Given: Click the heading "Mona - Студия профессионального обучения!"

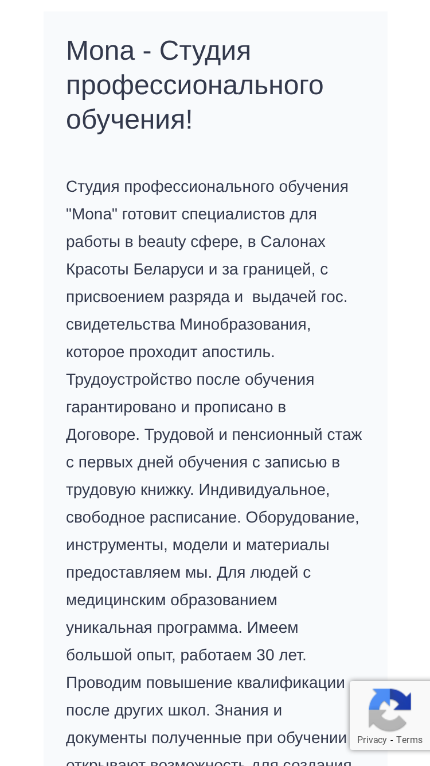Looking at the screenshot, I should point(195,85).
